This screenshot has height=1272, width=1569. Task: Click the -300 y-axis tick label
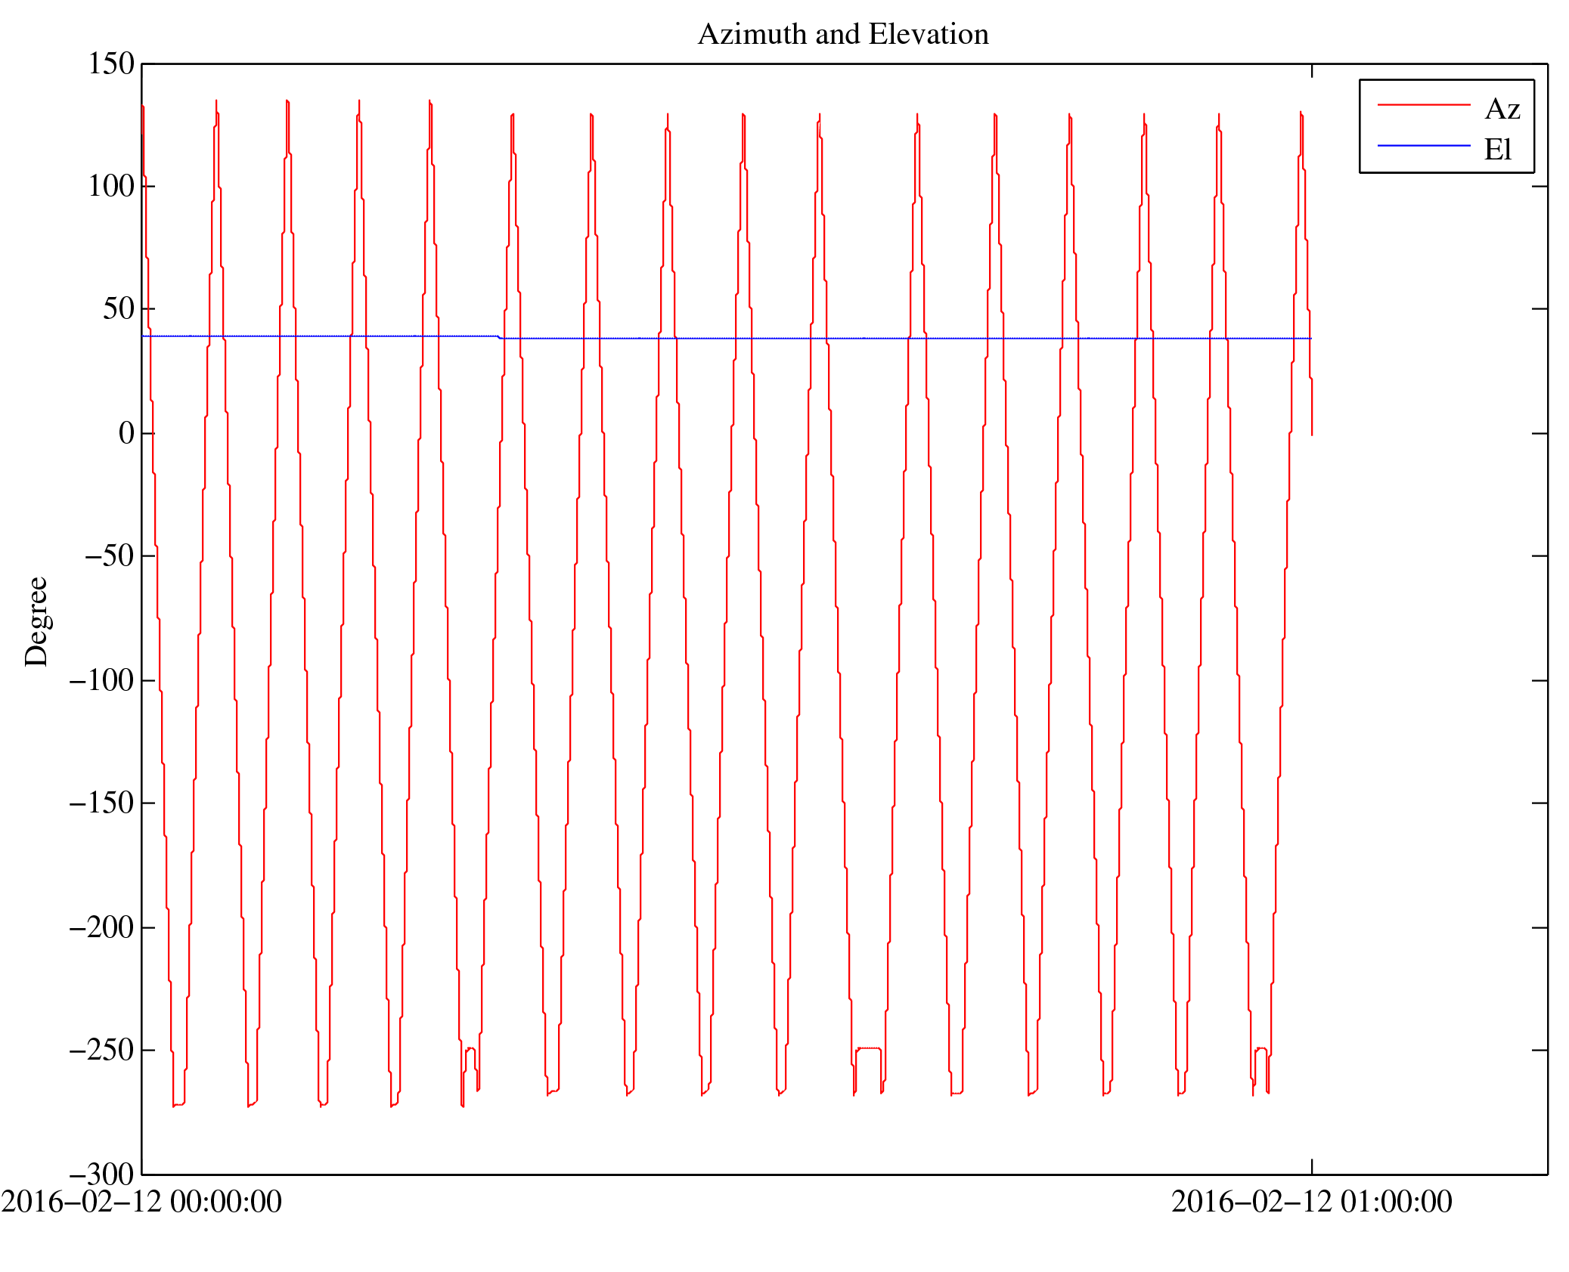pyautogui.click(x=101, y=1175)
